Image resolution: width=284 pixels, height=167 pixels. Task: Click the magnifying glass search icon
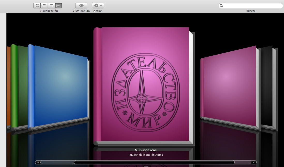tap(221, 6)
